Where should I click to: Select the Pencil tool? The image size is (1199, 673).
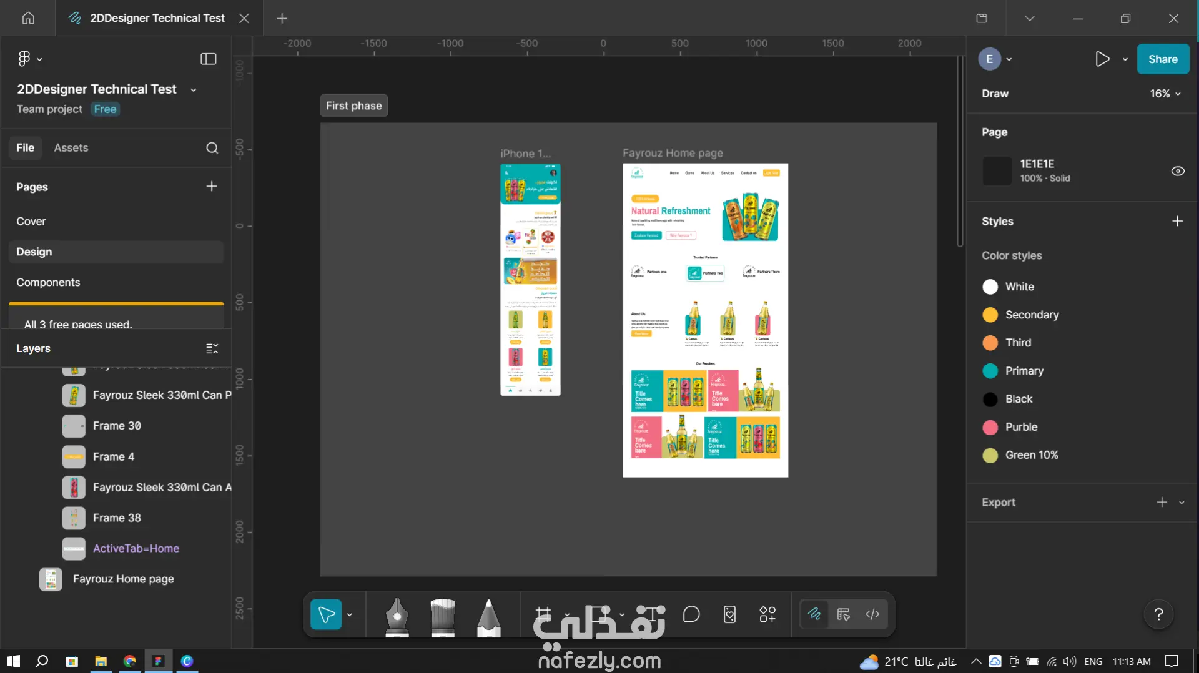(x=488, y=617)
